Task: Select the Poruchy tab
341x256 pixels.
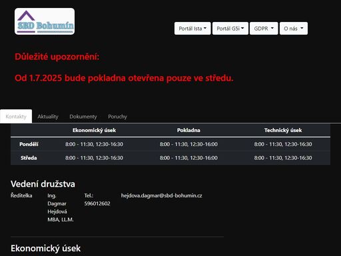Action: click(117, 116)
